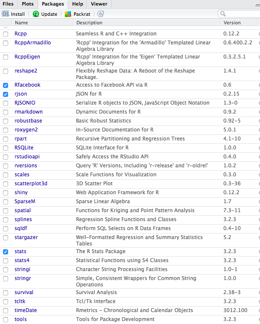
Task: Click the scales package name
Action: (22, 175)
